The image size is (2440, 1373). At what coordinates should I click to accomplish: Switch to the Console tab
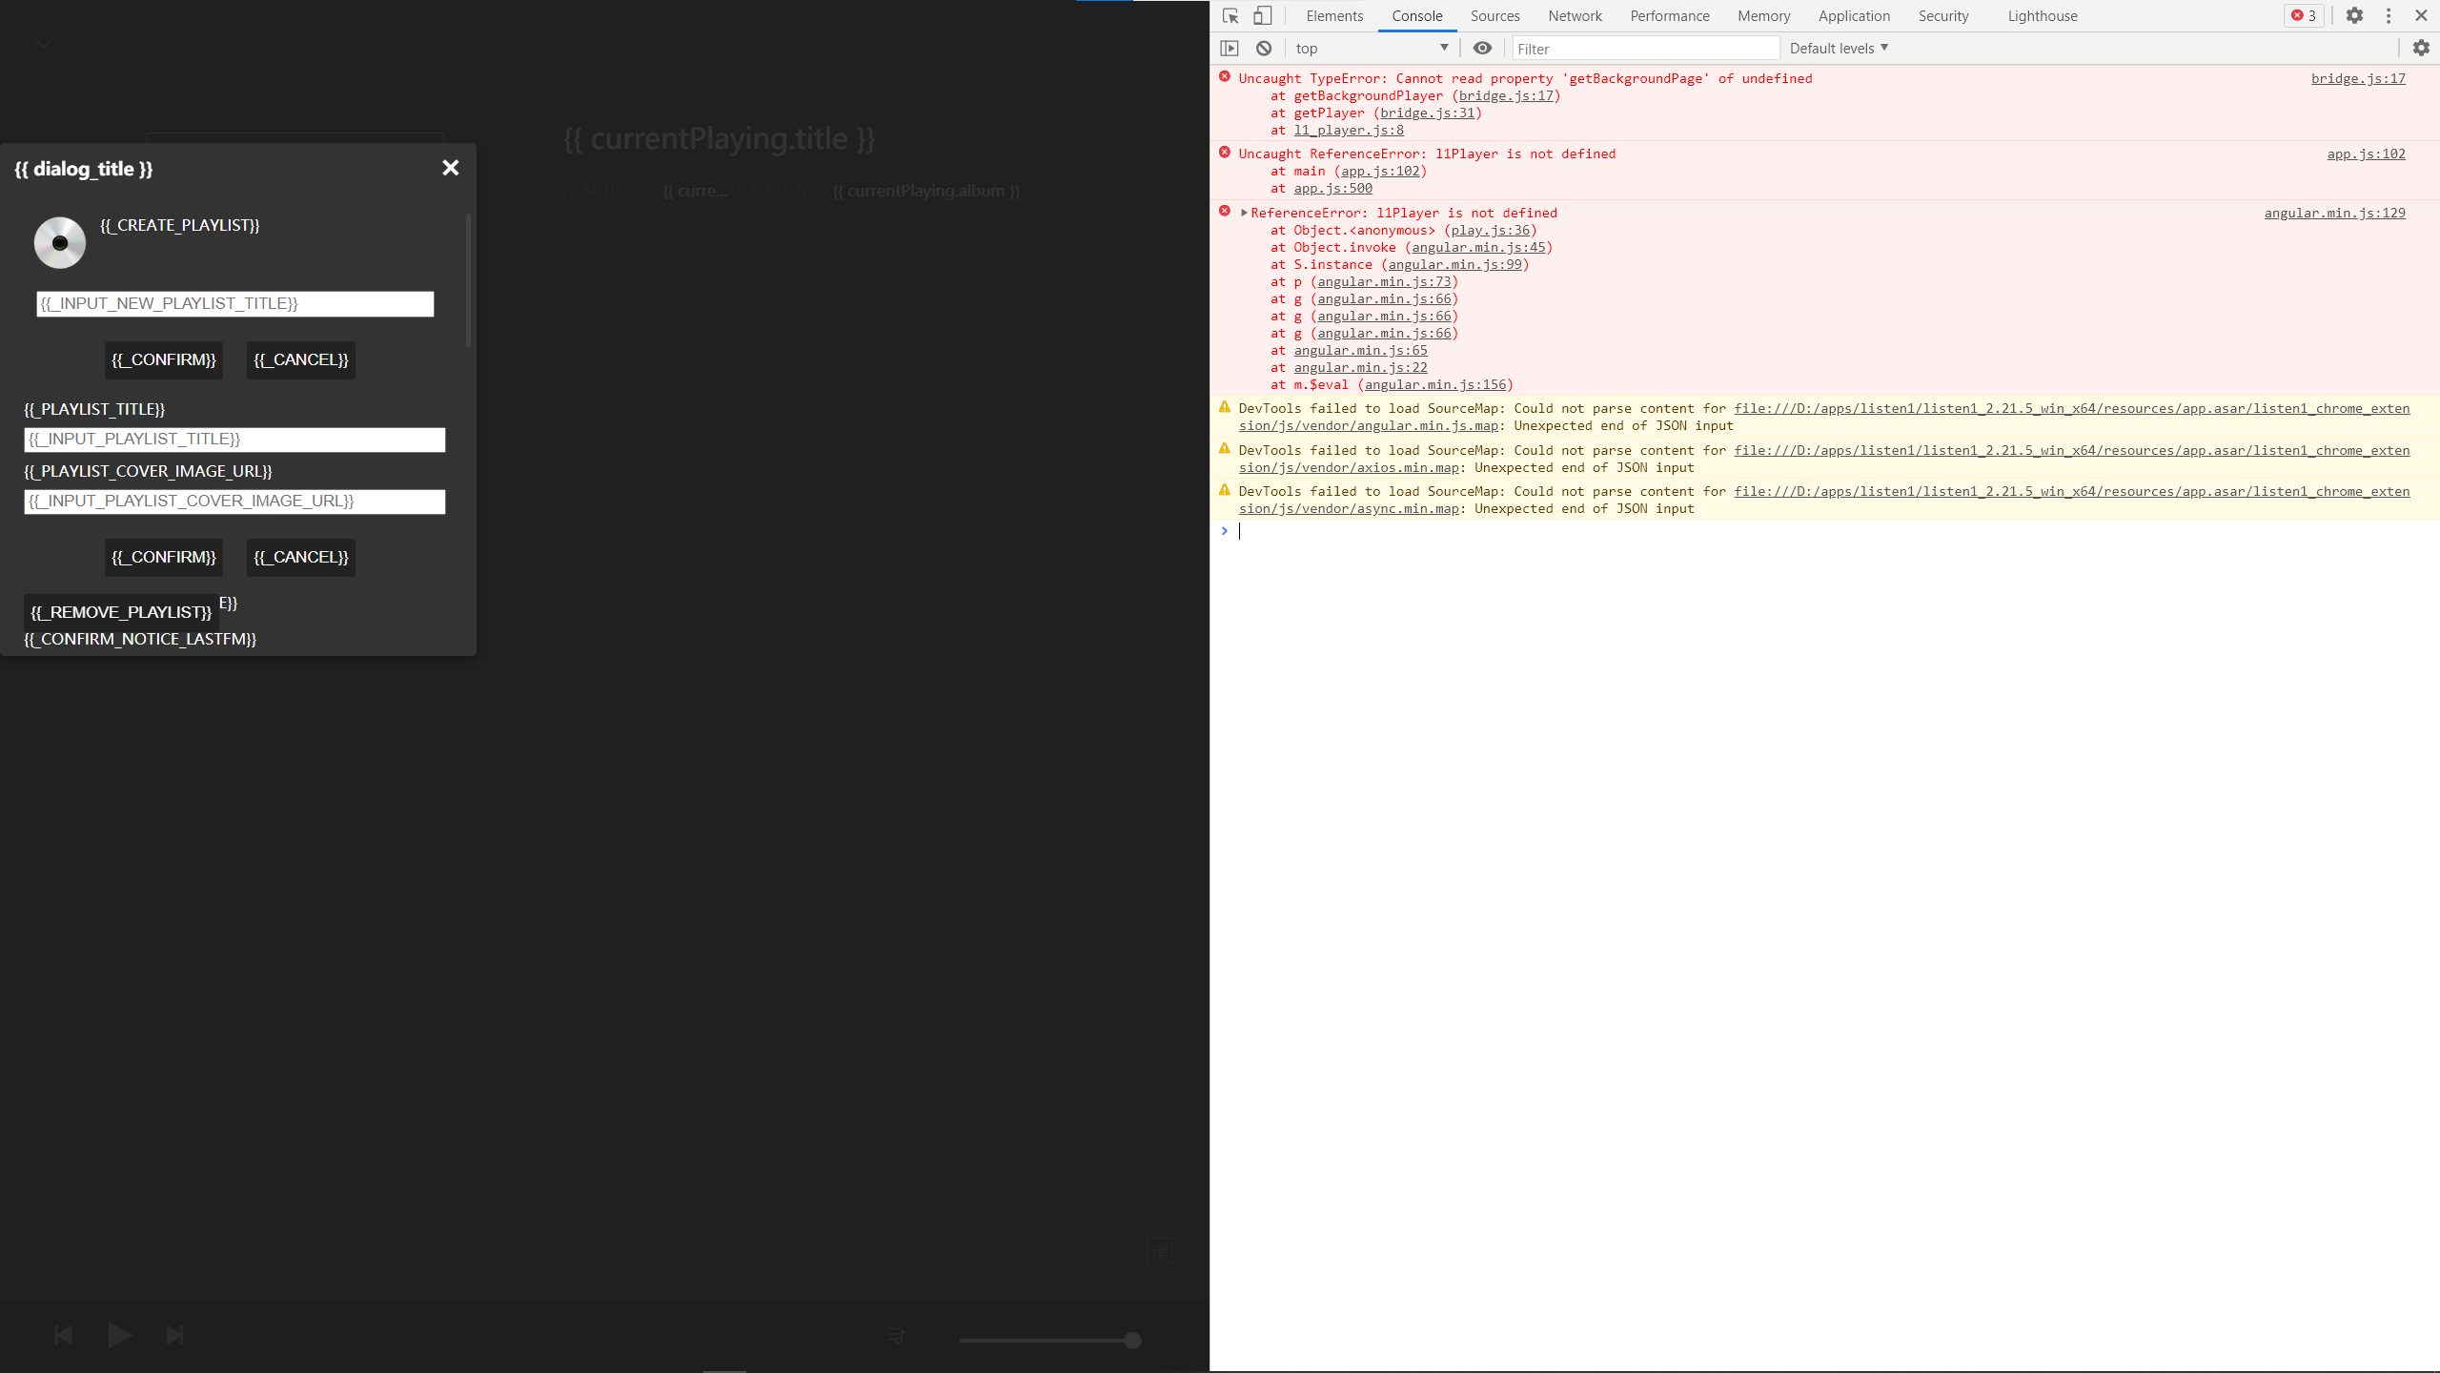(x=1417, y=16)
